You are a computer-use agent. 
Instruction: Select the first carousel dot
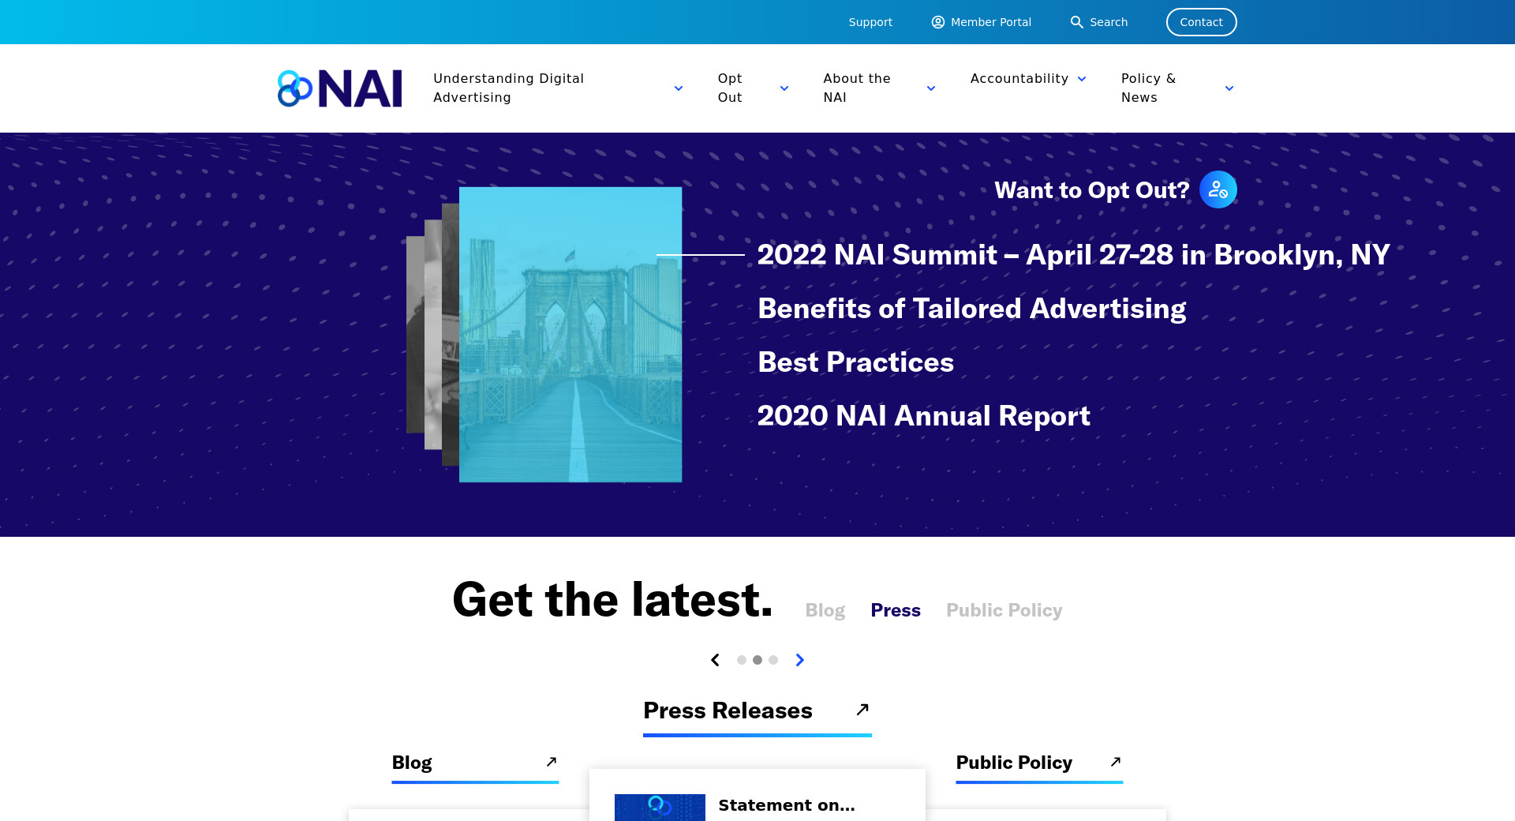(742, 660)
